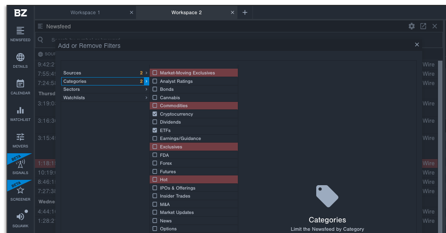Close the Workspace 2 tab
Viewport: 446px width, 233px height.
pyautogui.click(x=233, y=12)
